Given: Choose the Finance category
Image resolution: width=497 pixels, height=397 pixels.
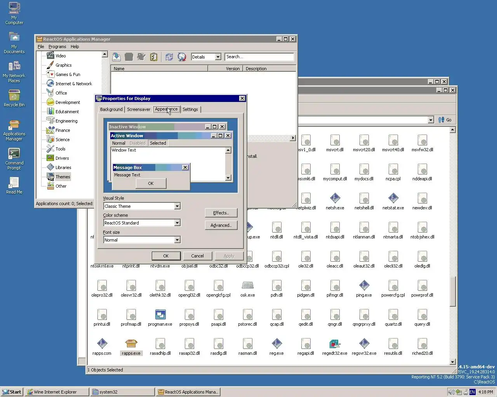Looking at the screenshot, I should click(x=63, y=130).
